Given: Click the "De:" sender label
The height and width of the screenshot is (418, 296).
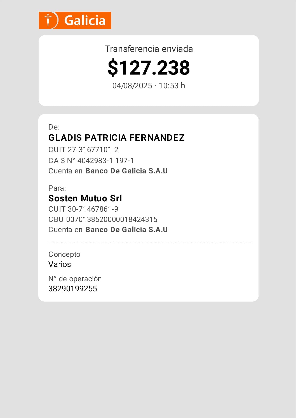Looking at the screenshot, I should [54, 127].
